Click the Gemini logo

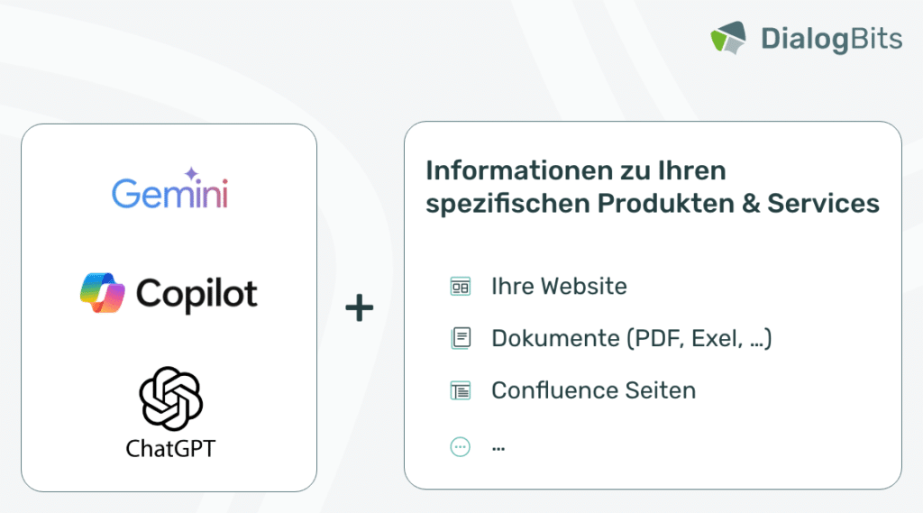coord(169,188)
